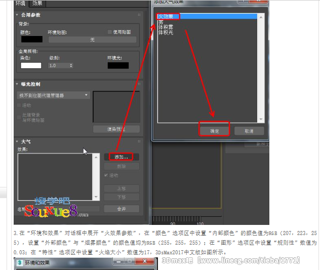The width and height of the screenshot is (320, 270).
Task: Toggle the 活动 checkbox under 大气
Action: [x=106, y=175]
